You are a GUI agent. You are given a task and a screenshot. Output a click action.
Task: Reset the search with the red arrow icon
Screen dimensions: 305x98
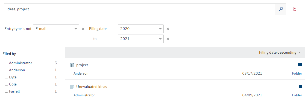click(295, 9)
